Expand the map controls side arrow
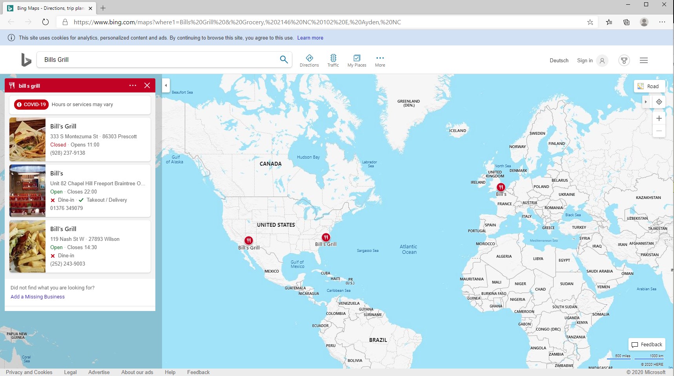674x376 pixels. 646,102
